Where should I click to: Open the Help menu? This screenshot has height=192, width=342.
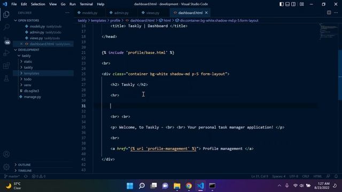click(x=100, y=4)
